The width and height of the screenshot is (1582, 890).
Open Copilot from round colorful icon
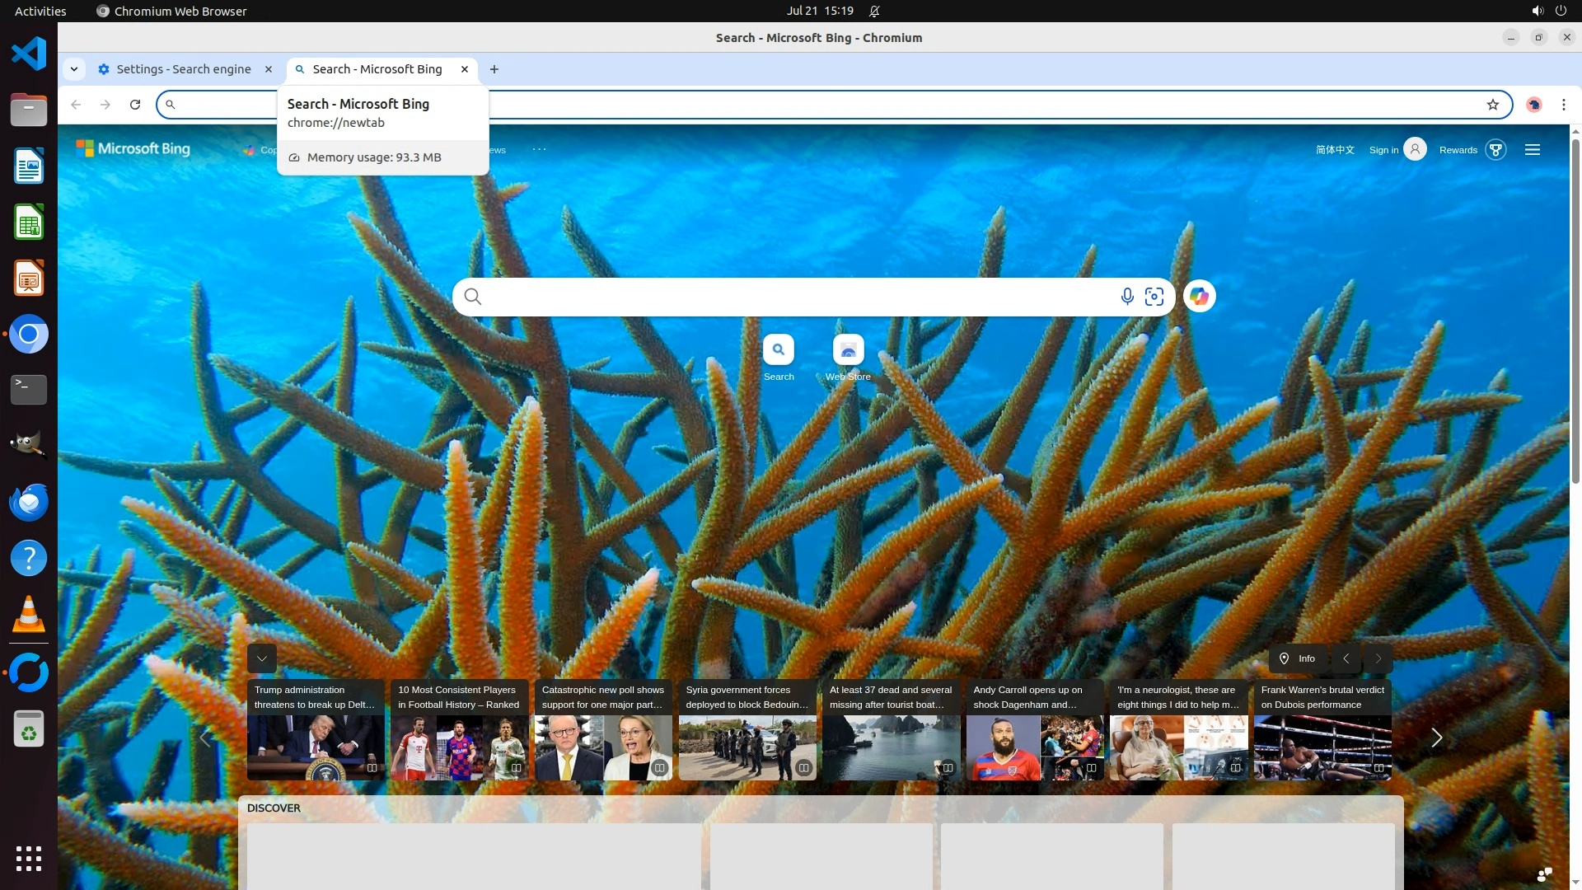1200,297
